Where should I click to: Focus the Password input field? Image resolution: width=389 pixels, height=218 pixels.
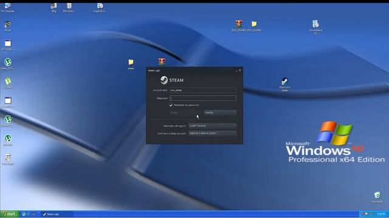pyautogui.click(x=202, y=98)
